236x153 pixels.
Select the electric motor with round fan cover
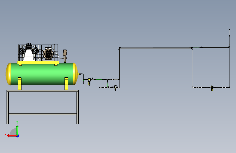pos(48,54)
